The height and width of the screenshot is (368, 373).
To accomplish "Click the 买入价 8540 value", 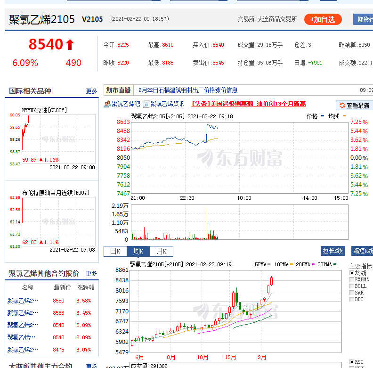I will (x=218, y=45).
